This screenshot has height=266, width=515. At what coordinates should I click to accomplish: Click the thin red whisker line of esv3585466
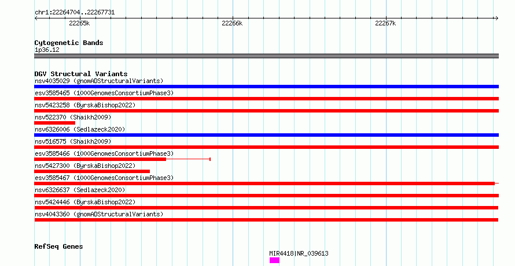[x=188, y=159]
